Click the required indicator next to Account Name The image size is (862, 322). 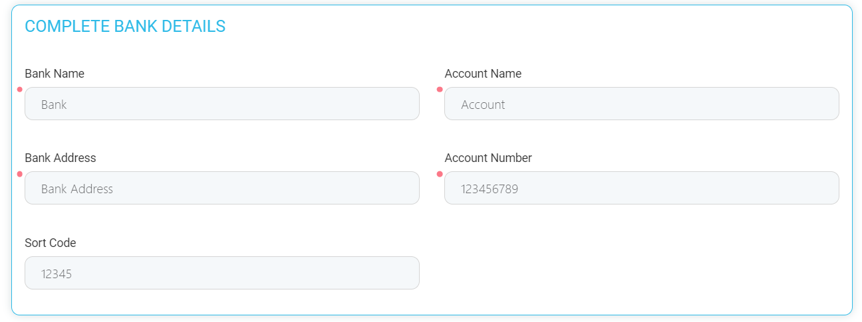pyautogui.click(x=440, y=90)
